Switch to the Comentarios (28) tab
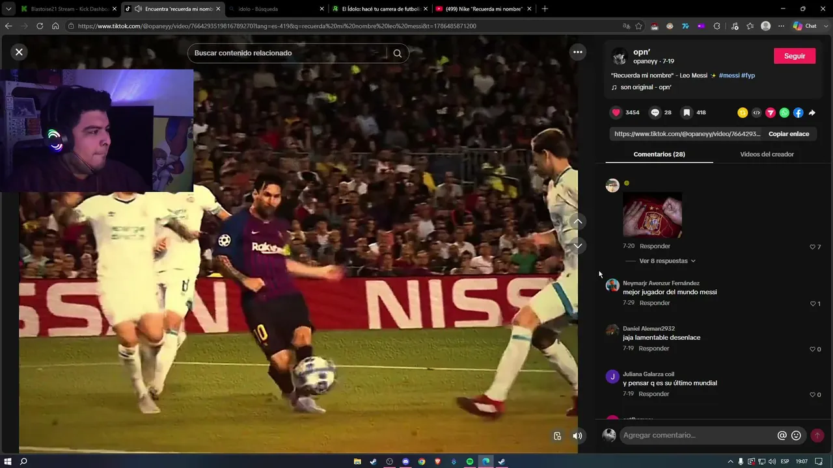Image resolution: width=833 pixels, height=468 pixels. click(659, 154)
